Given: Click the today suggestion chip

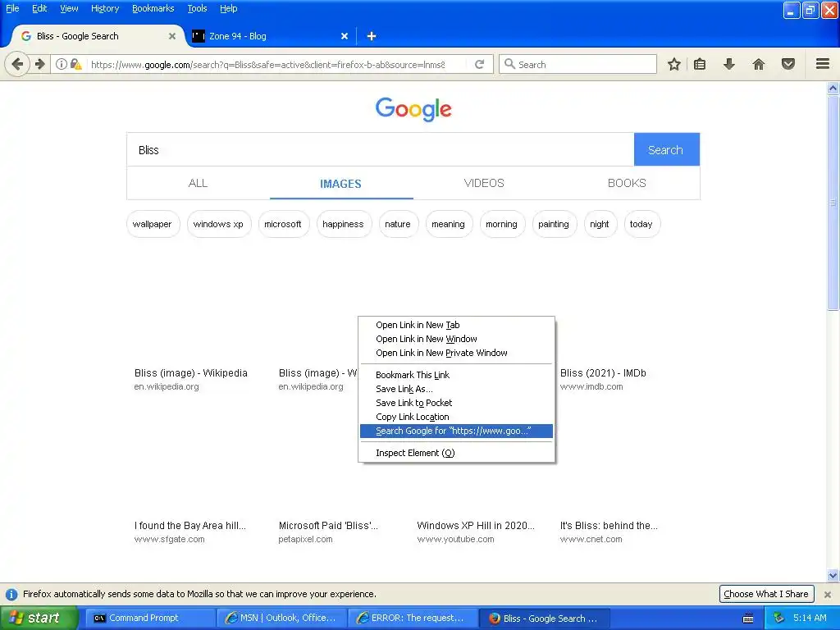Looking at the screenshot, I should [x=641, y=224].
